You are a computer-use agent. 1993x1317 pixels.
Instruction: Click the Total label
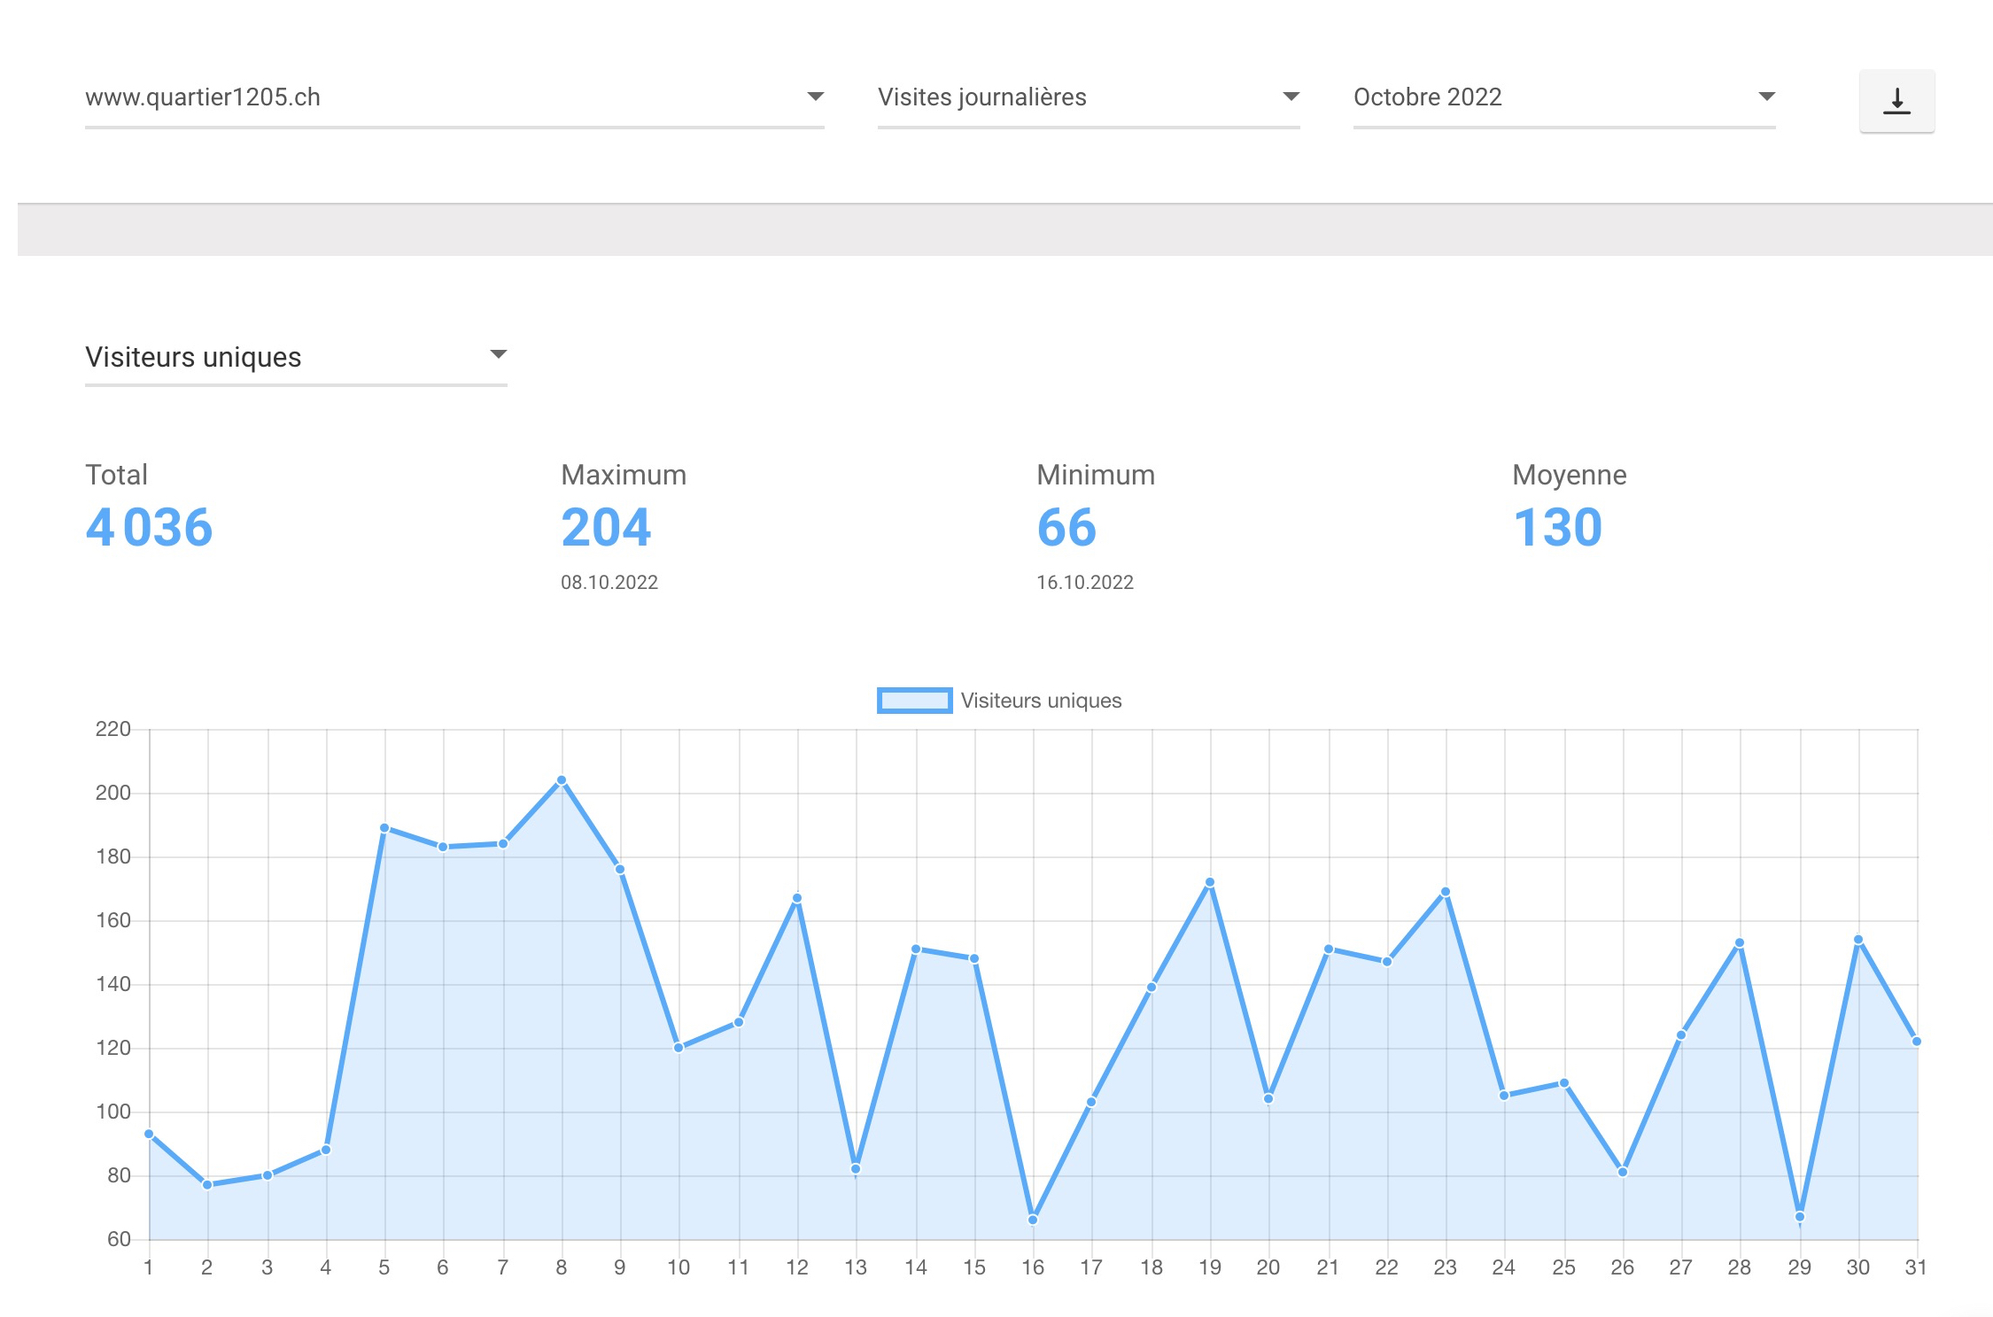click(116, 475)
